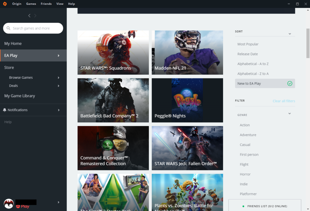Screen dimensions: 310x211
Task: Open the user profile menu arrow
Action: click(x=58, y=202)
